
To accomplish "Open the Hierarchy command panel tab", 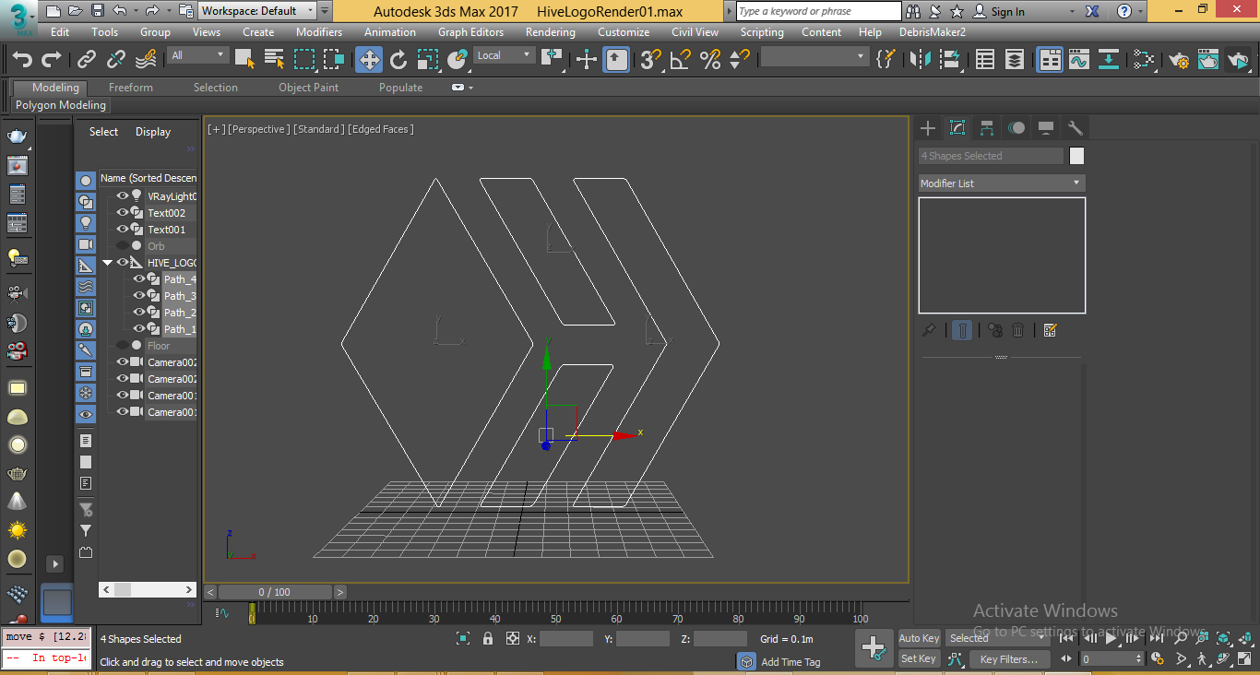I will pos(987,128).
